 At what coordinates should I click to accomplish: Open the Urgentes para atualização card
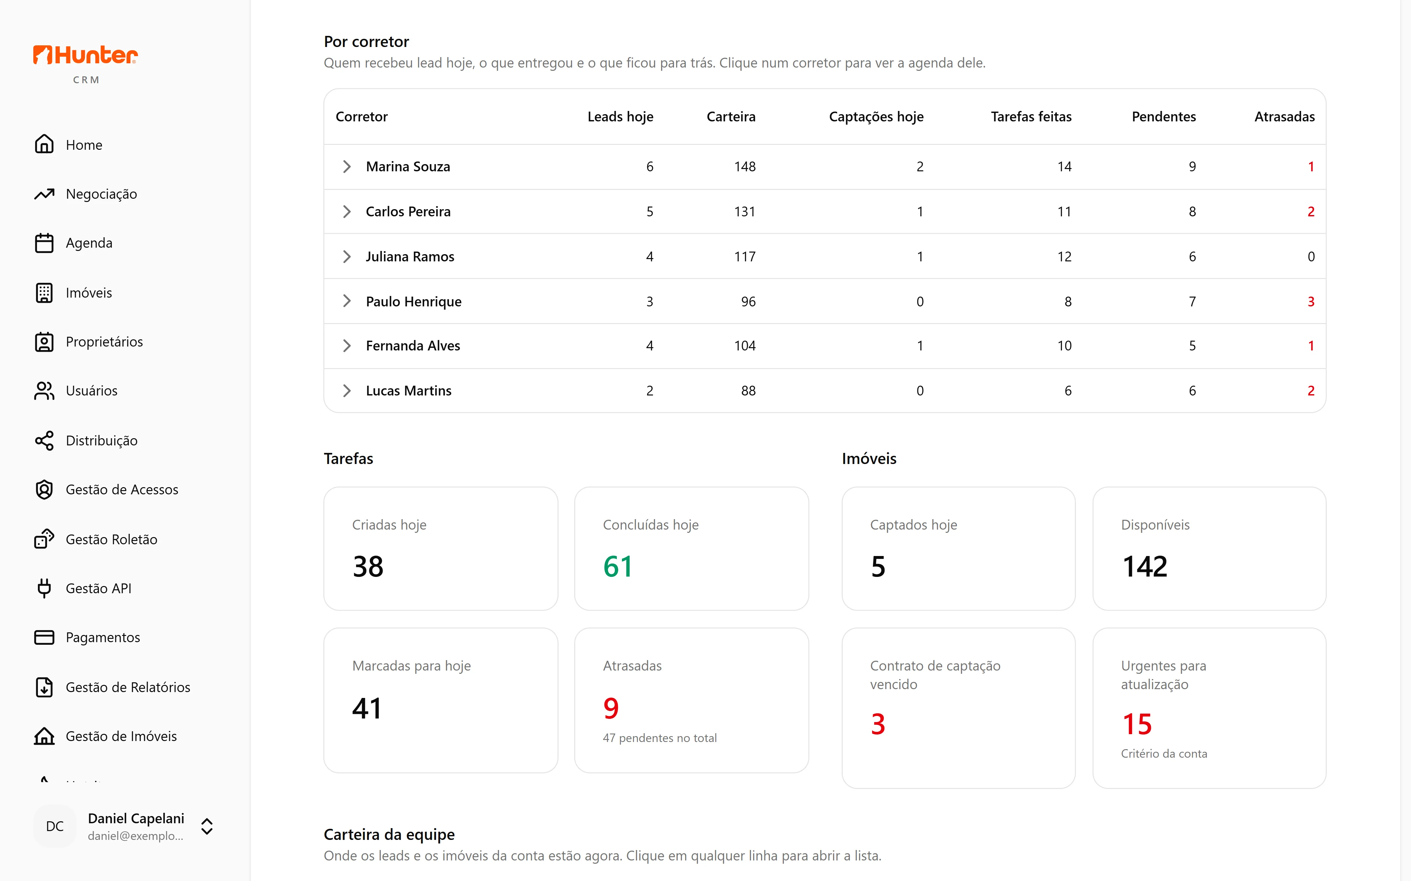pos(1209,708)
